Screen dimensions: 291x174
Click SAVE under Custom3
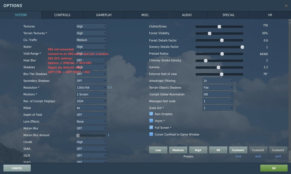278,156
